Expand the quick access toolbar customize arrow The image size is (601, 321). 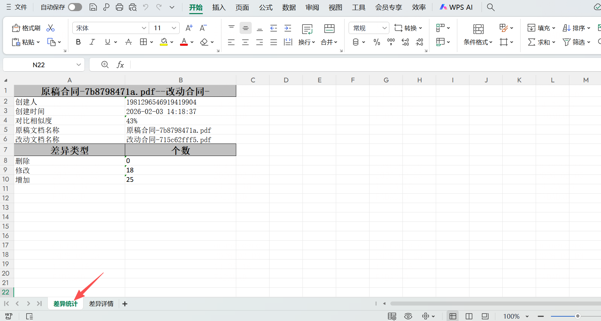click(172, 7)
